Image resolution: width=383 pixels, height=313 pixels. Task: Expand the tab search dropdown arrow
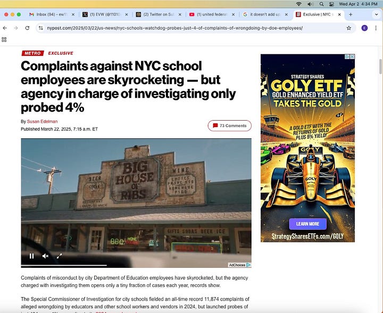coord(377,14)
